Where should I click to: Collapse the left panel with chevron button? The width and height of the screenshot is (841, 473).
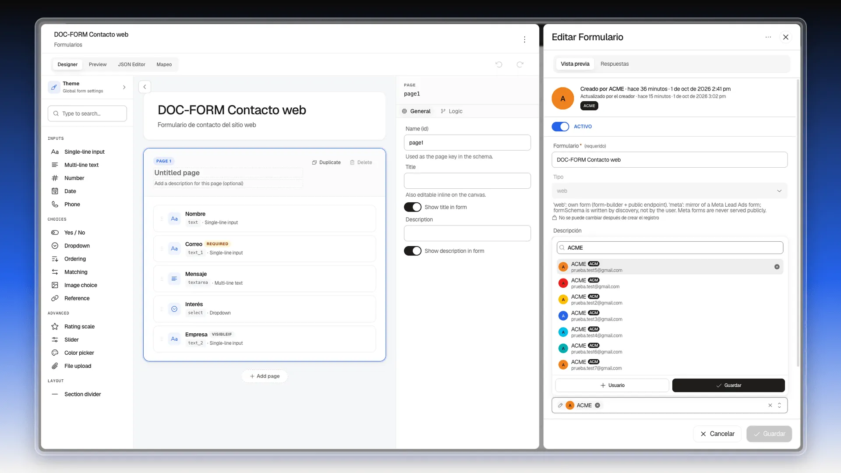coord(145,87)
